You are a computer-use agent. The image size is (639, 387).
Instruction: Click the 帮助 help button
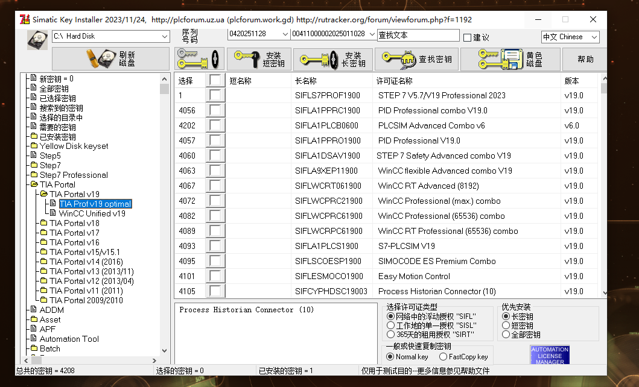coord(585,59)
